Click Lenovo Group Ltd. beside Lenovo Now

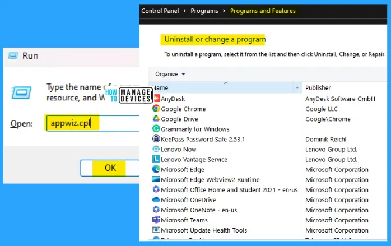[332, 150]
